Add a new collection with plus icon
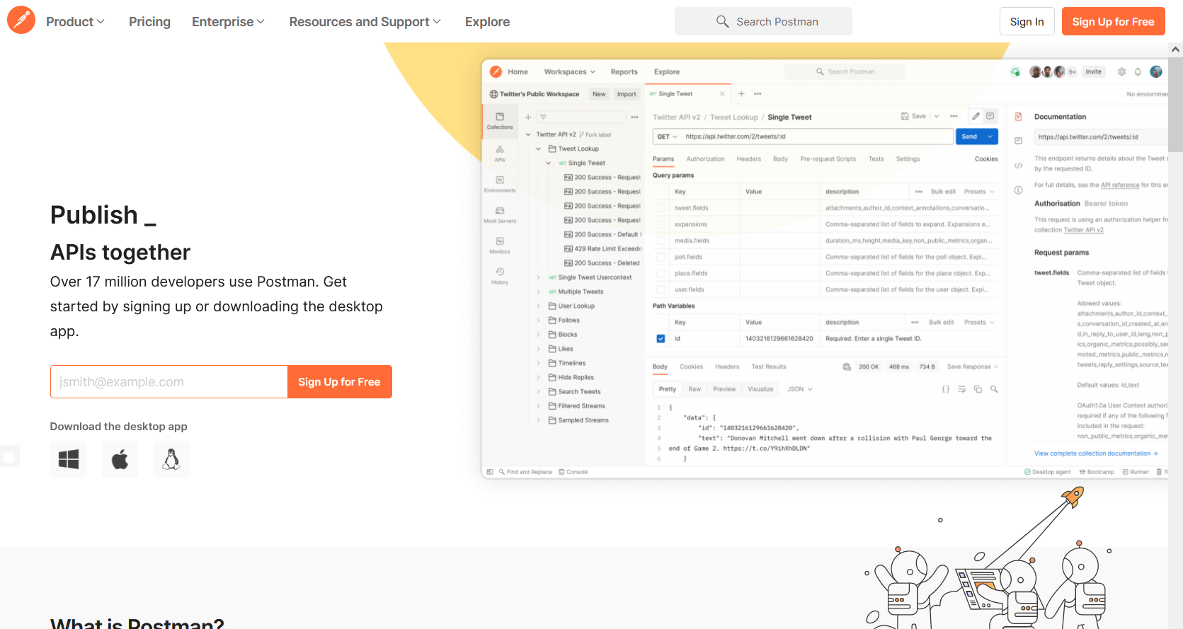The image size is (1183, 629). click(x=528, y=117)
